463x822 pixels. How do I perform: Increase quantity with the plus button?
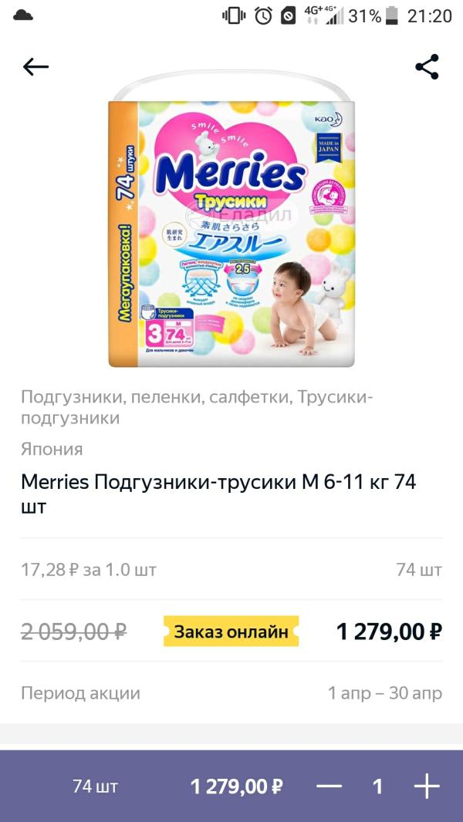[427, 787]
